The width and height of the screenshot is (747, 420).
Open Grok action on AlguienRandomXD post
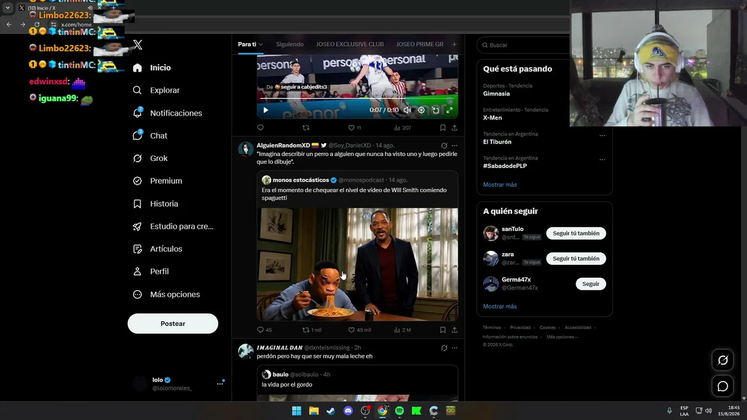click(444, 145)
